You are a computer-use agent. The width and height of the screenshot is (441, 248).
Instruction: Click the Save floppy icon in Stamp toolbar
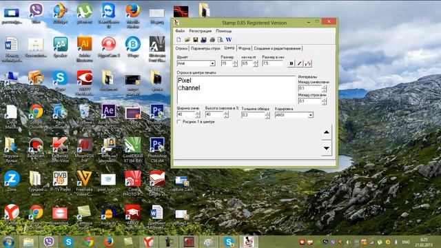click(195, 40)
